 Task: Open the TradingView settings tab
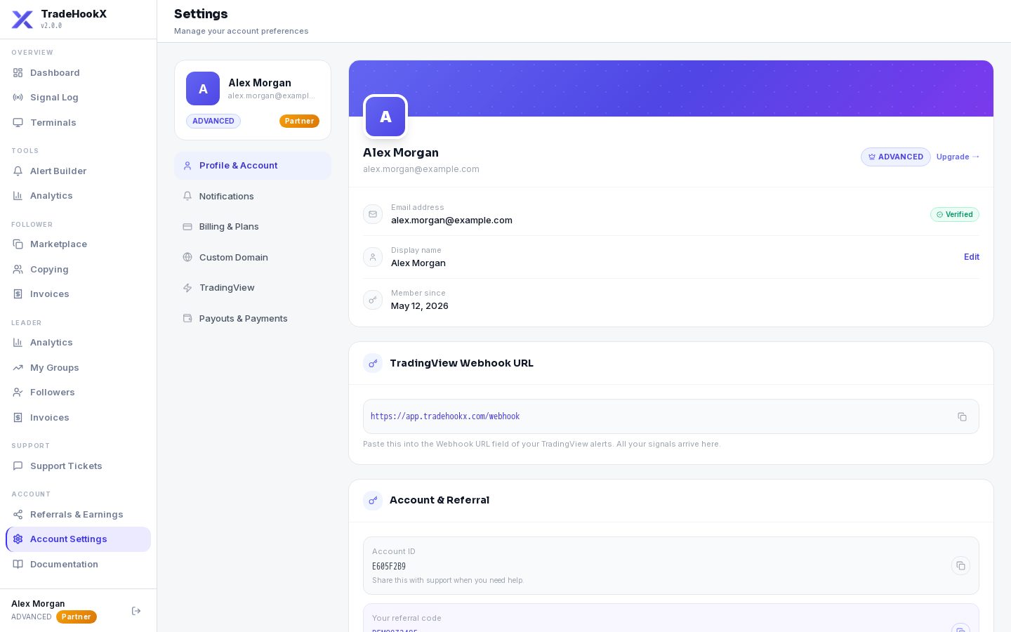[253, 288]
